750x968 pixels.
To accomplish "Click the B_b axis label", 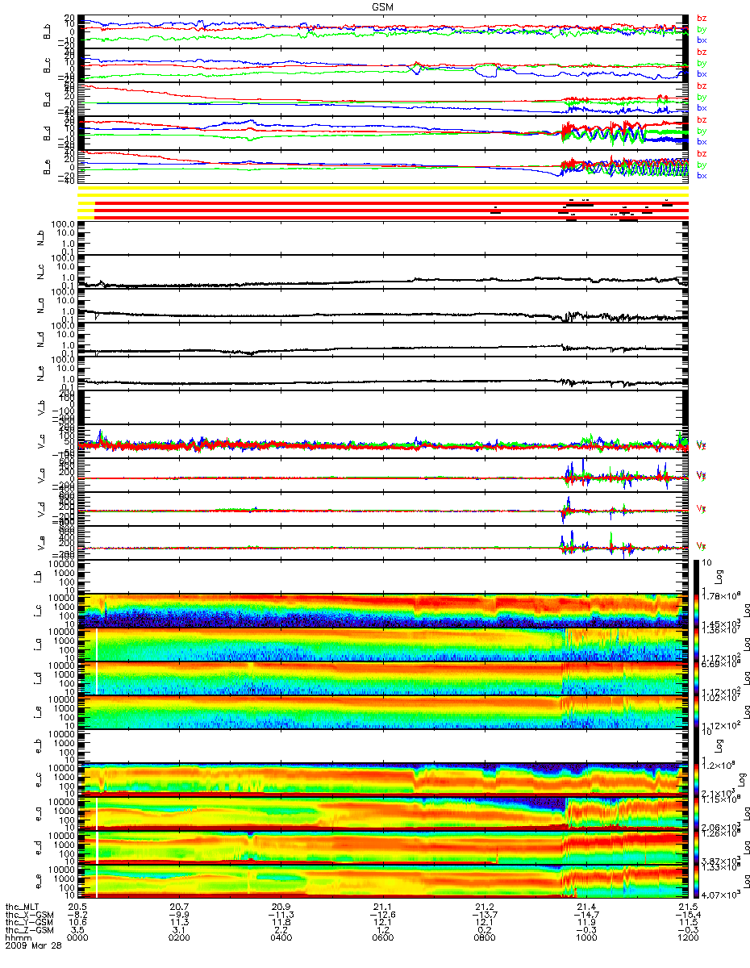I will click(x=47, y=31).
